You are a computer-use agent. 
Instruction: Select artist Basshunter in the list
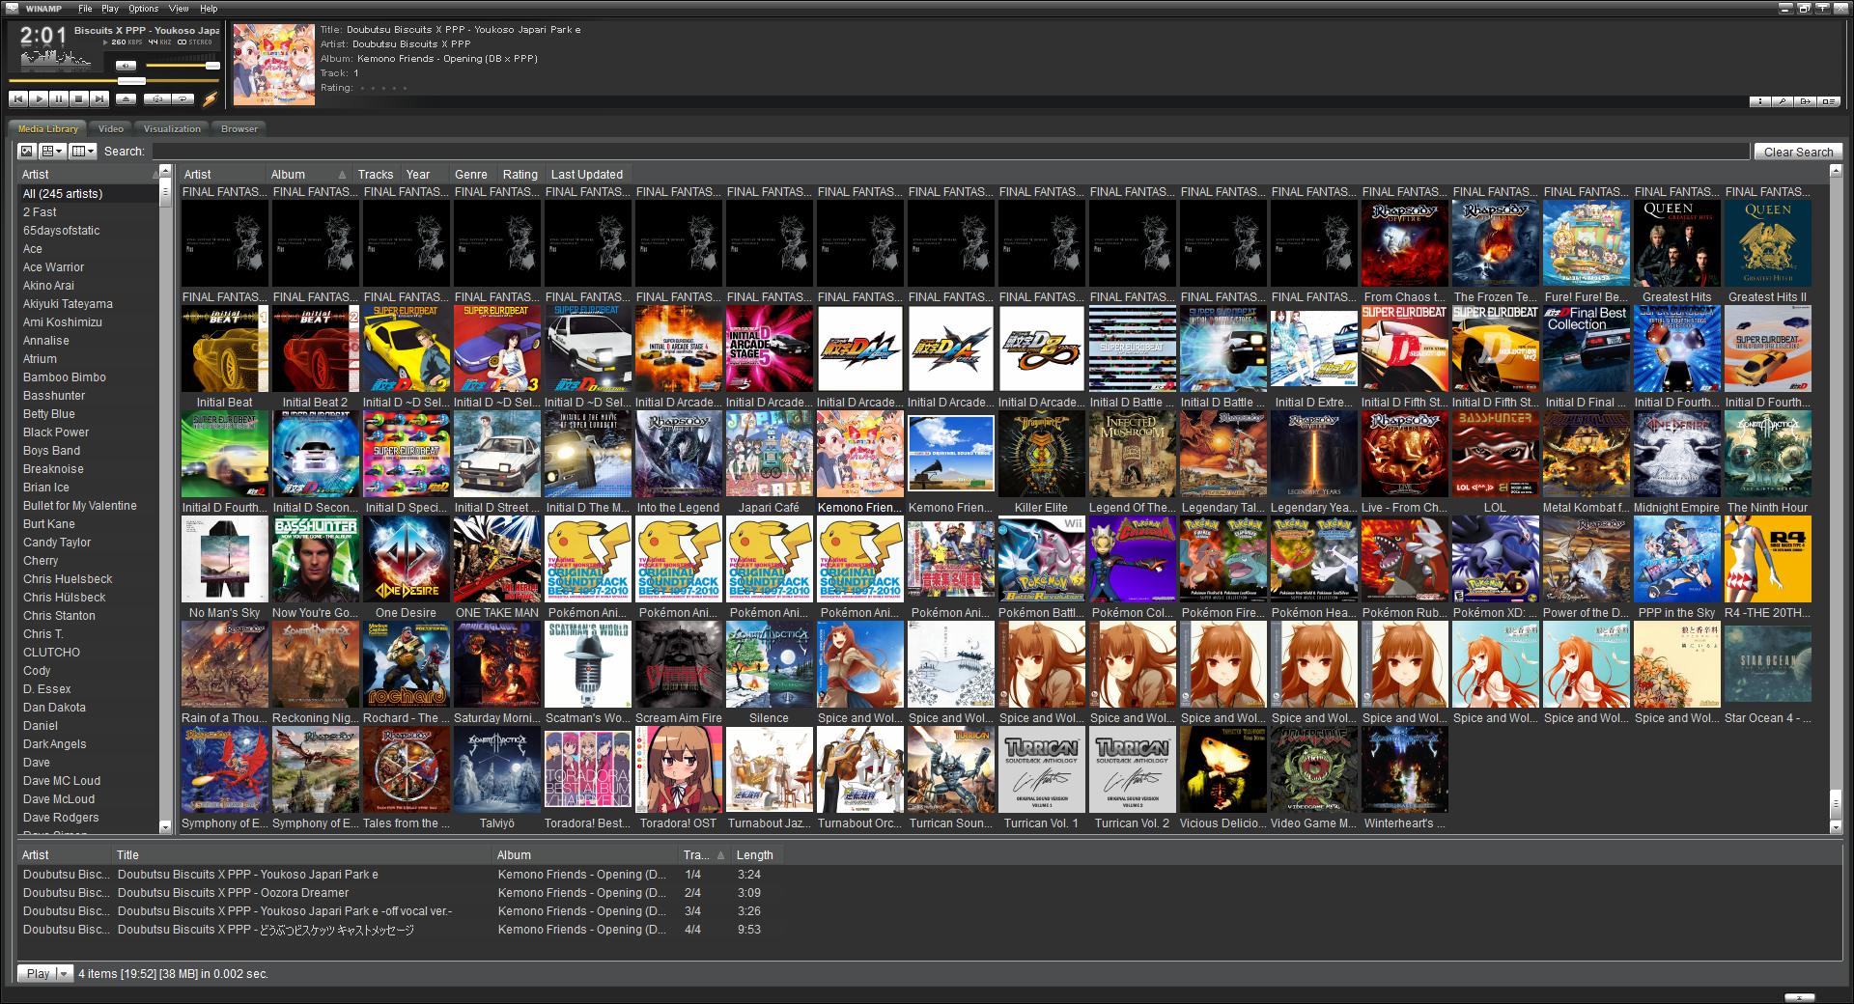89,396
